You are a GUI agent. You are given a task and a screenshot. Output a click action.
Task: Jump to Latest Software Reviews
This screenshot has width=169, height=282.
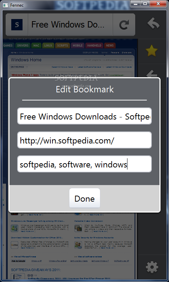[x=89, y=67]
